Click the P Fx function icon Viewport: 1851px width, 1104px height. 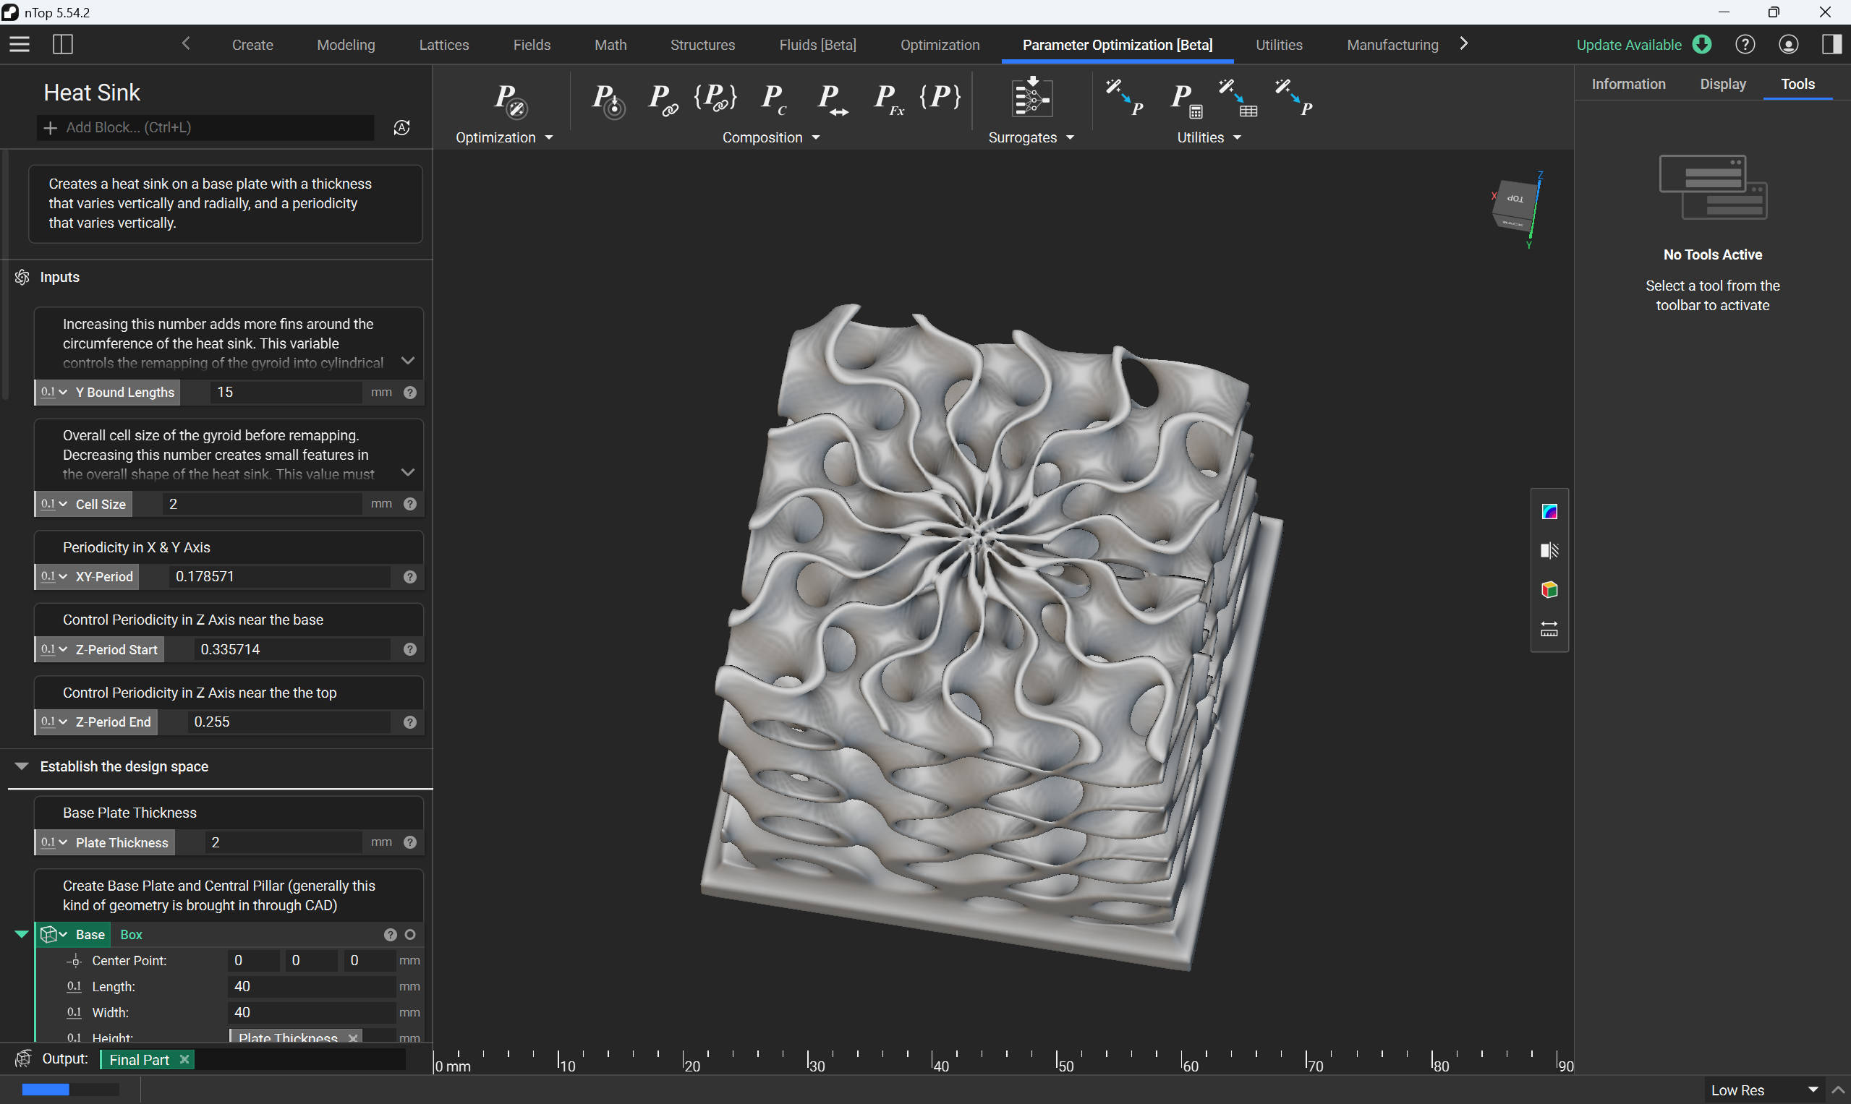point(889,100)
